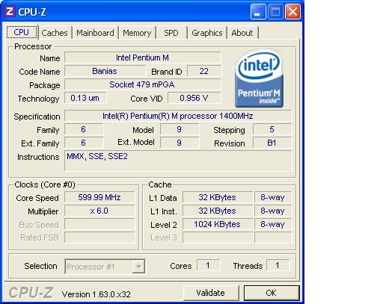This screenshot has width=383, height=304.
Task: Click the L1 Inst. 8-way value
Action: (x=273, y=211)
